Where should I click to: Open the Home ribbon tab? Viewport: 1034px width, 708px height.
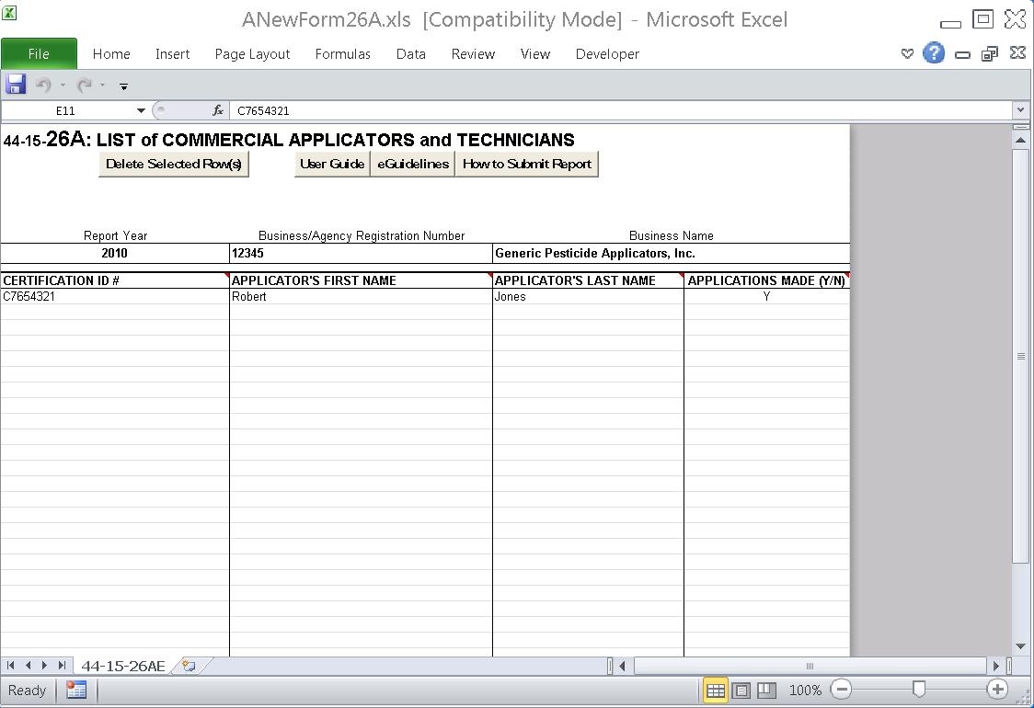click(x=110, y=54)
